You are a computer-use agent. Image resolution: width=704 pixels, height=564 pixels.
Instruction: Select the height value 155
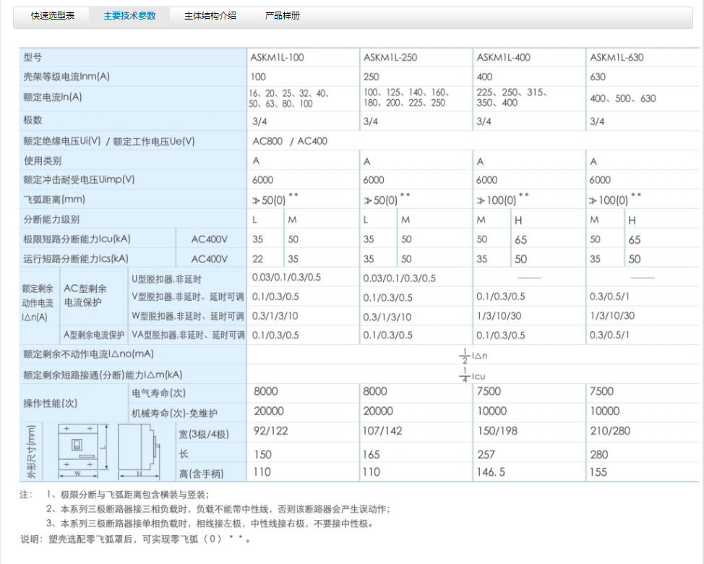598,472
